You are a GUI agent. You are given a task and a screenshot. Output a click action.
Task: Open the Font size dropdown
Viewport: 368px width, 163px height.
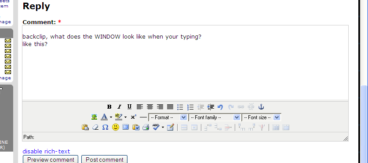(x=261, y=117)
